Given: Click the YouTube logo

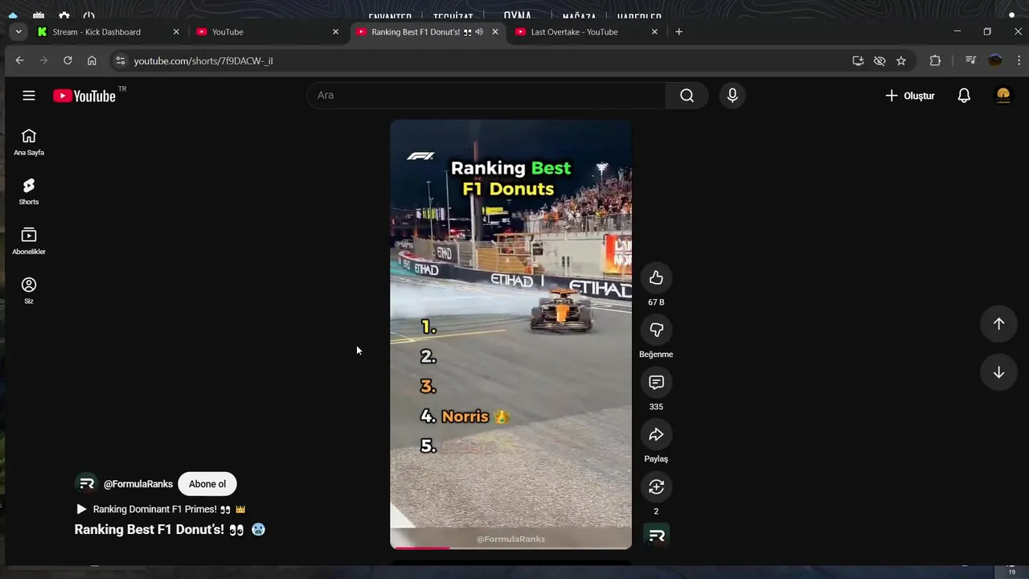Looking at the screenshot, I should coord(85,96).
